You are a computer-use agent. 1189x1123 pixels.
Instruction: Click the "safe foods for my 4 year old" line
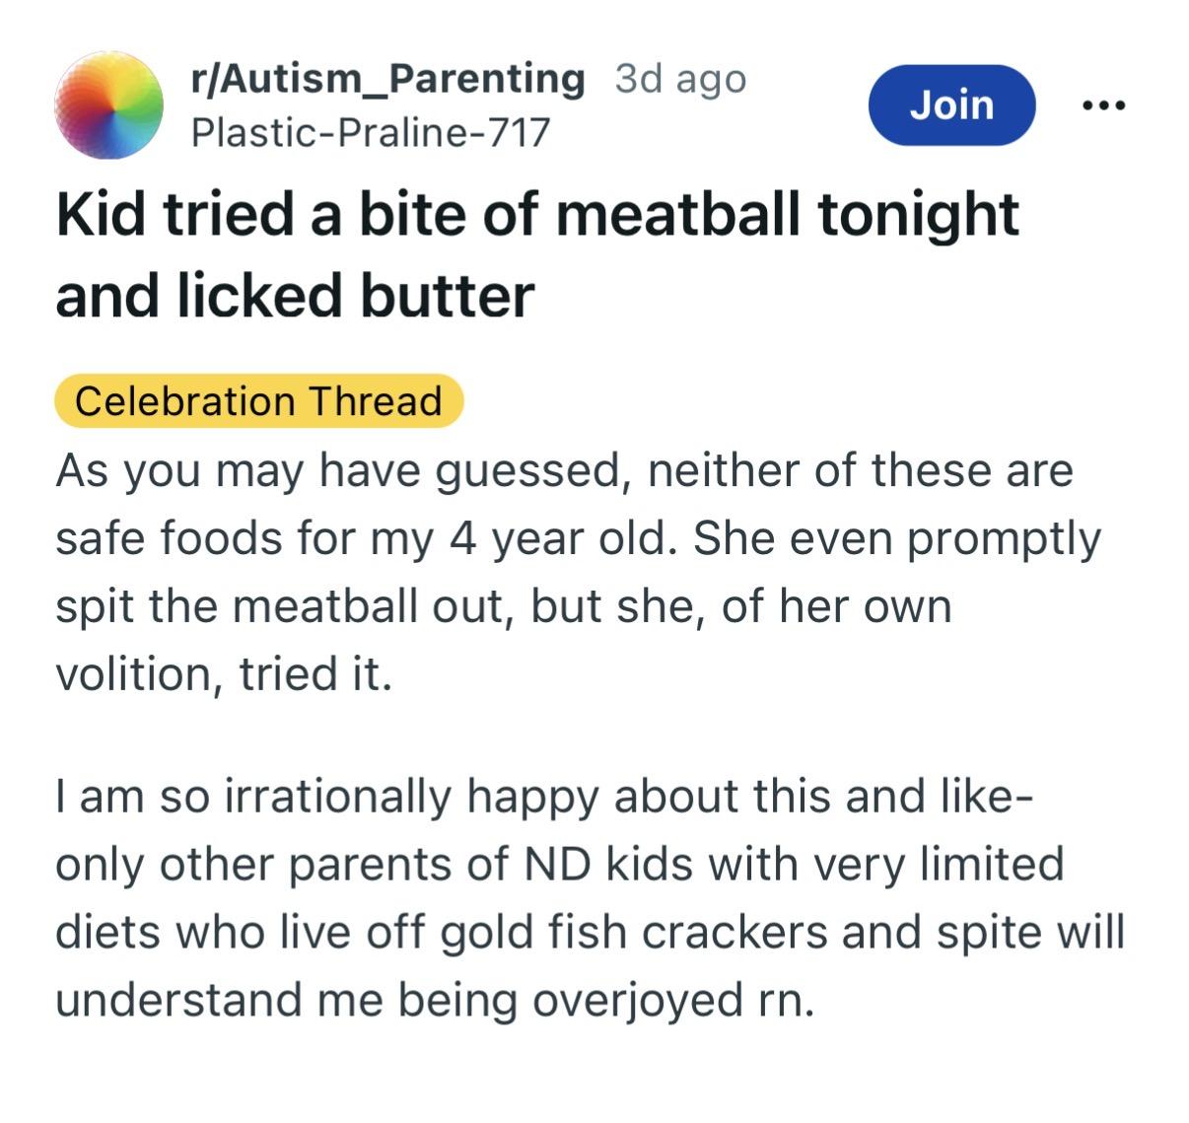click(577, 538)
